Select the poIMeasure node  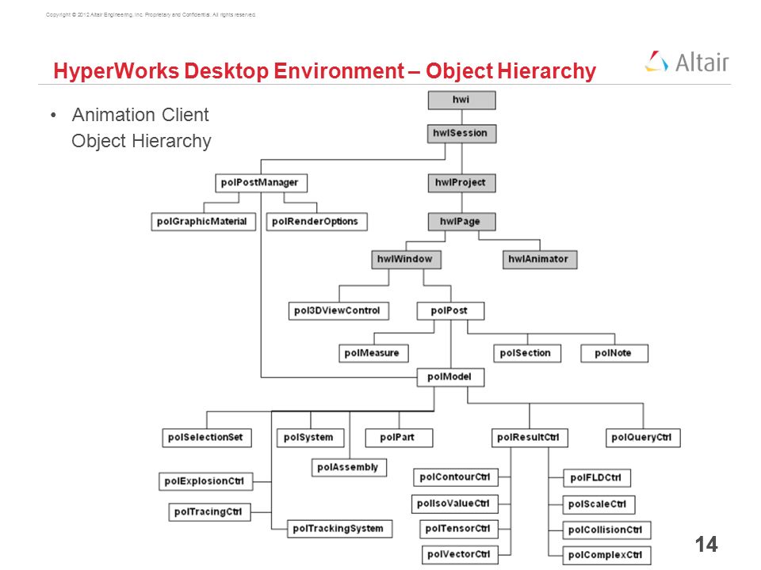[x=373, y=353]
